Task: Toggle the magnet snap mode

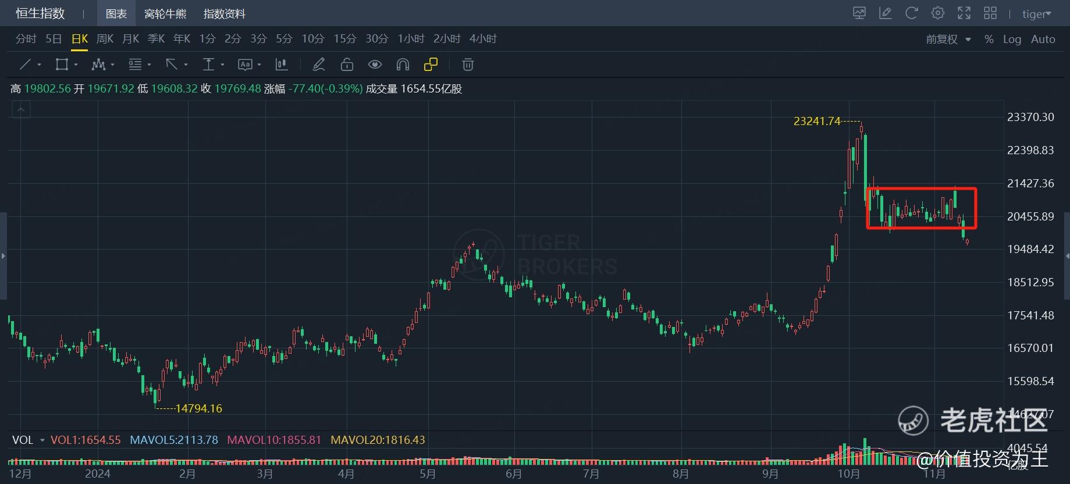Action: tap(403, 65)
